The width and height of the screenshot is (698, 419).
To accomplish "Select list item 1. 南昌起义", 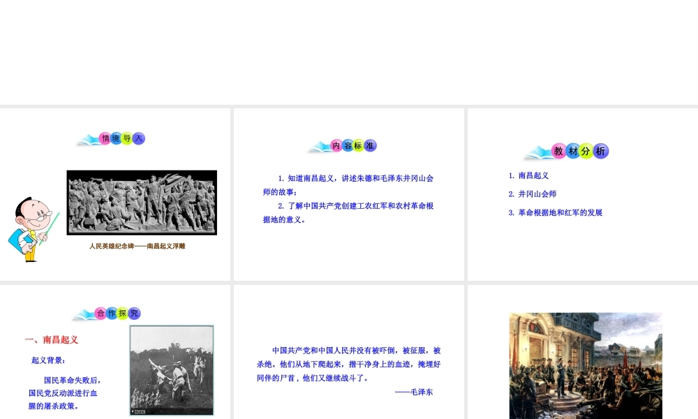I will tap(528, 175).
